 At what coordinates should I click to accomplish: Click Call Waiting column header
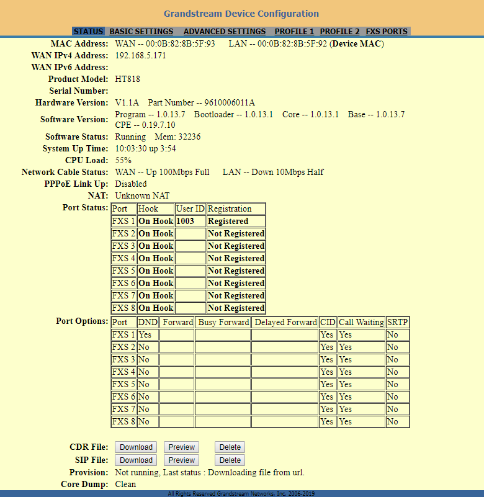pyautogui.click(x=361, y=323)
